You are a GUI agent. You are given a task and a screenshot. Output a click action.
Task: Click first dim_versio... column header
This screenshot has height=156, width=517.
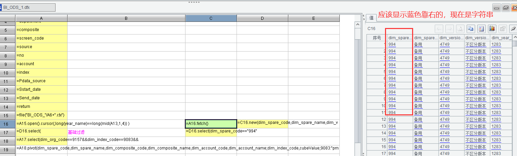click(x=451, y=38)
